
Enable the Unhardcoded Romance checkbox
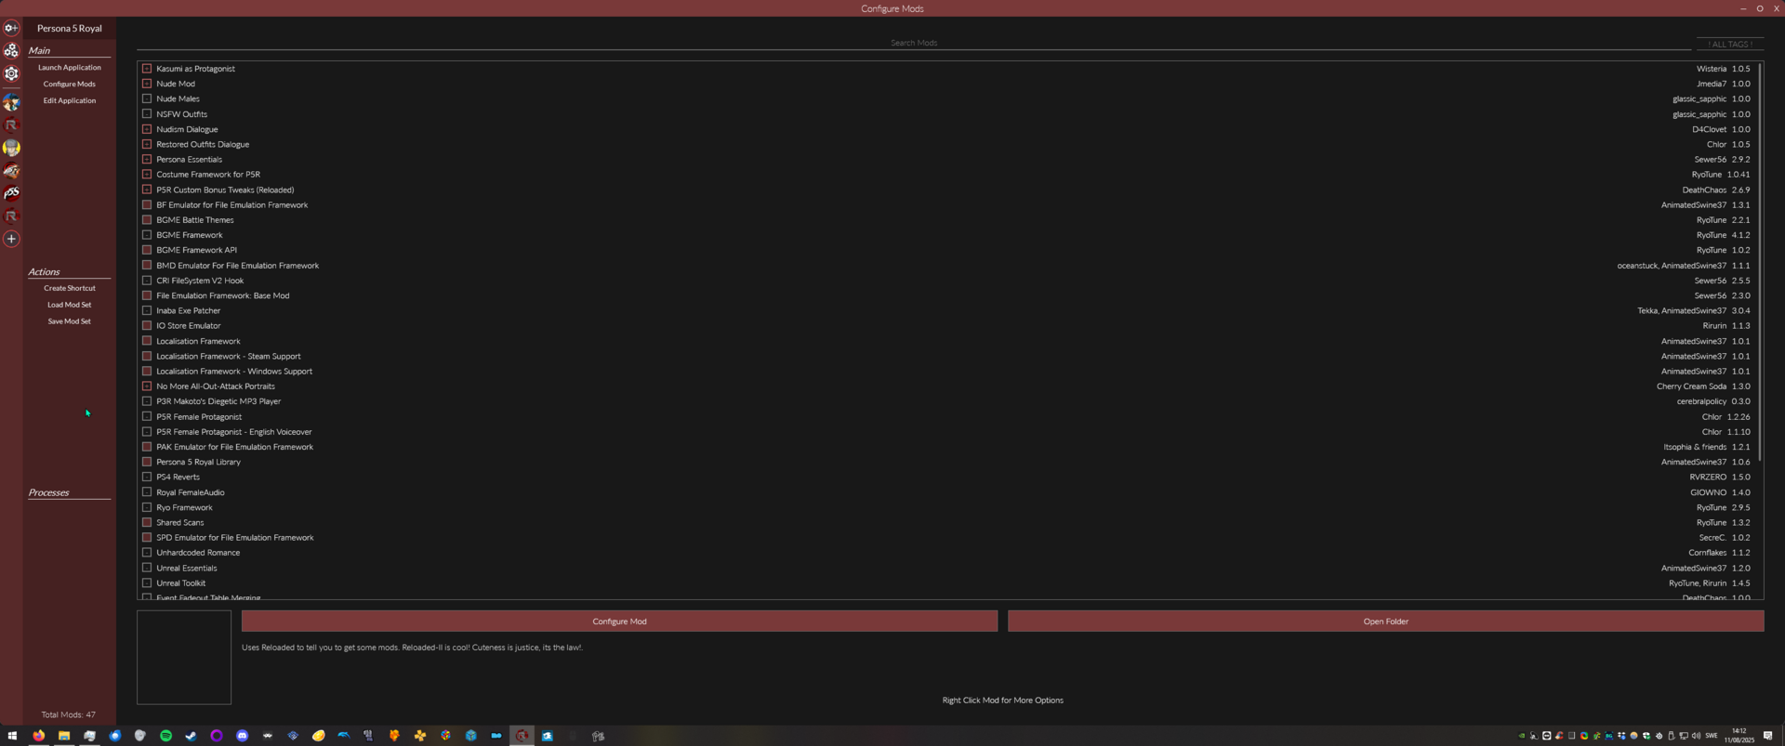147,553
